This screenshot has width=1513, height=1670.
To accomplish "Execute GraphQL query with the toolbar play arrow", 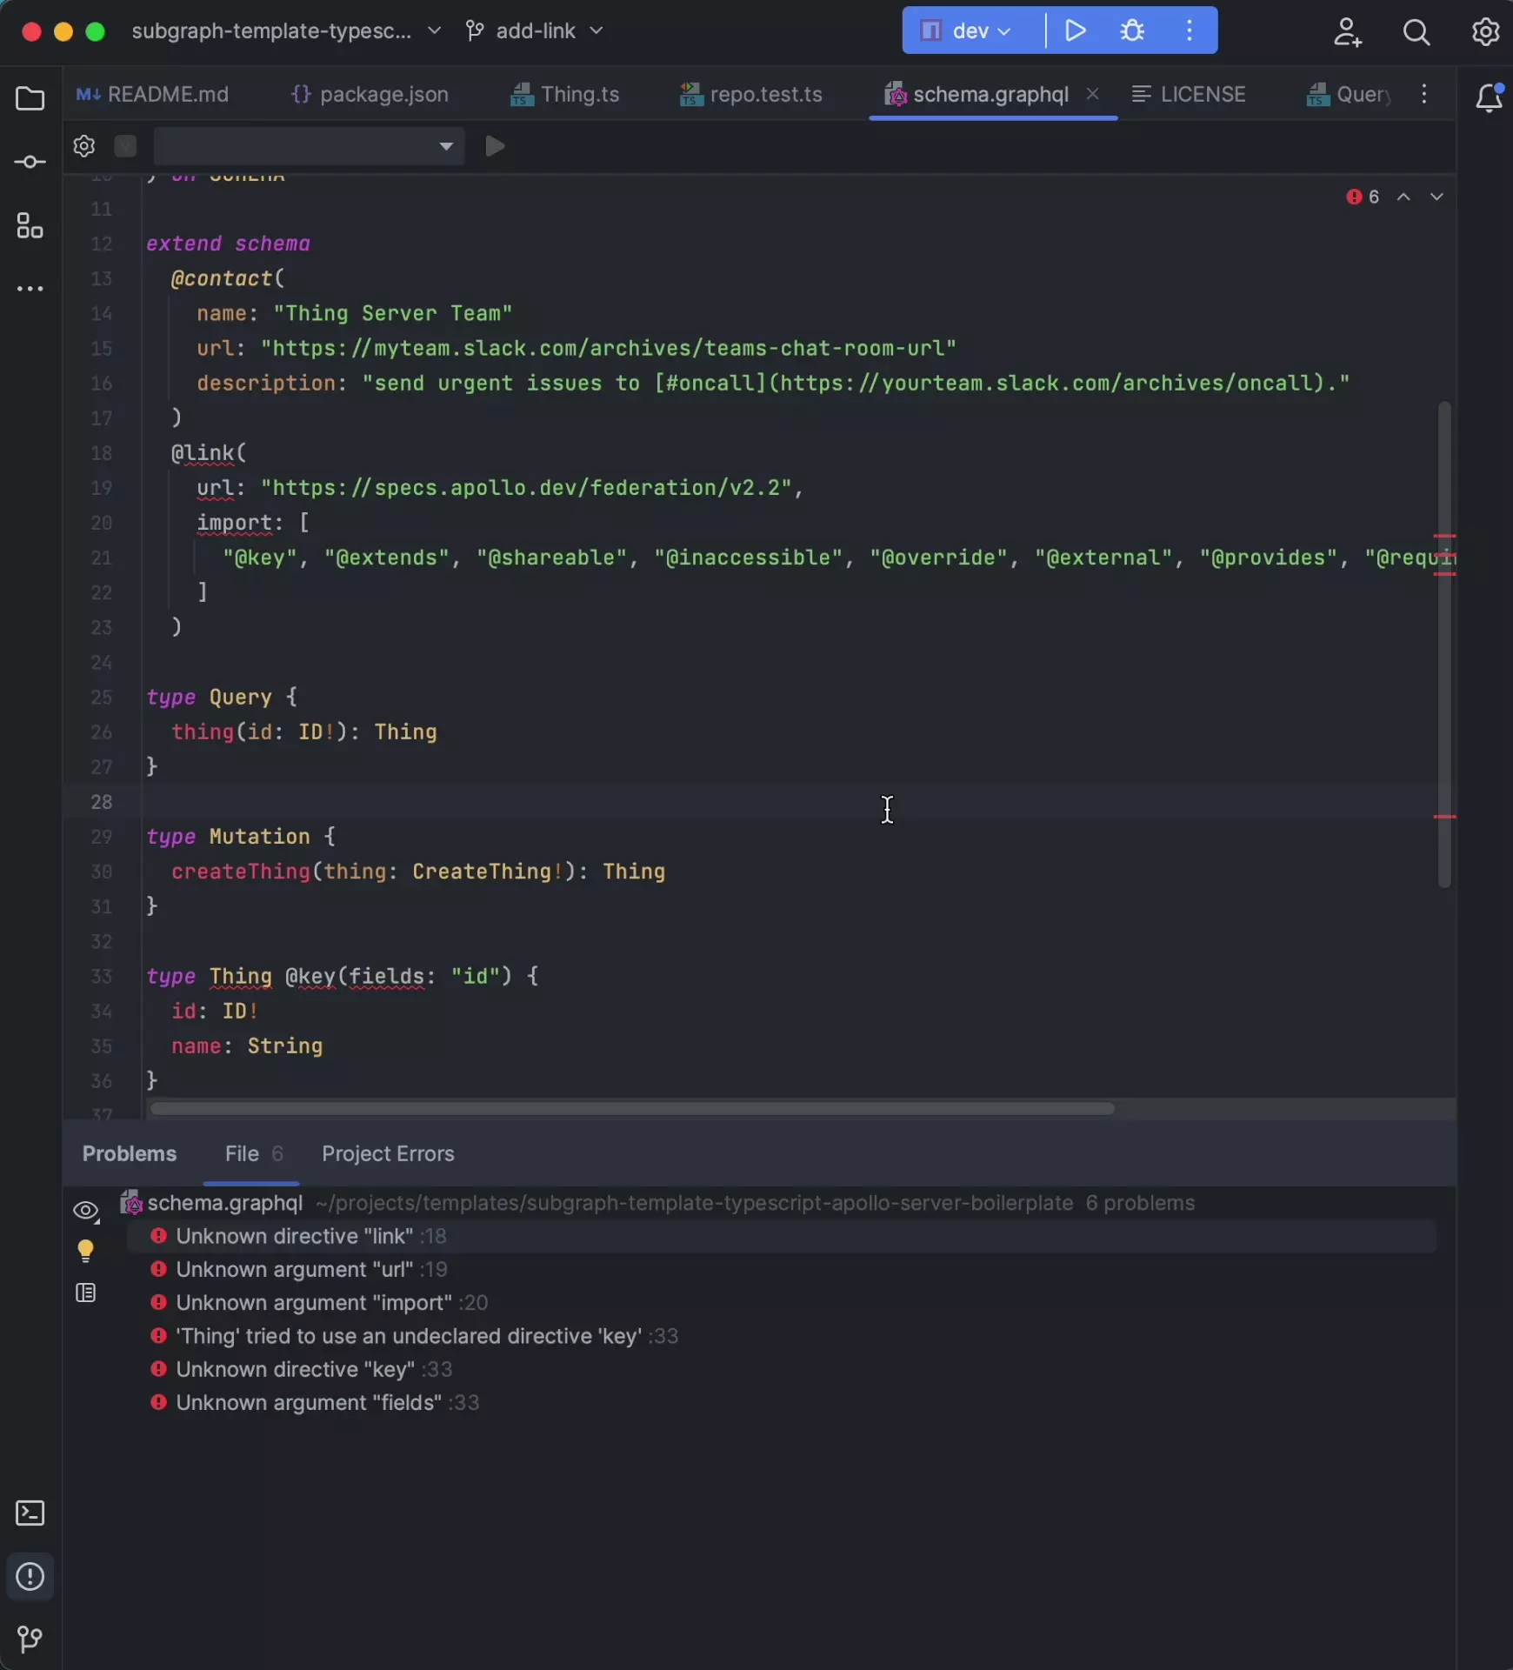I will click(x=495, y=146).
